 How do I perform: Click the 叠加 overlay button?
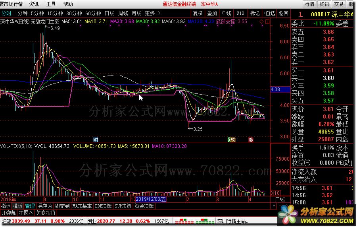212,14
